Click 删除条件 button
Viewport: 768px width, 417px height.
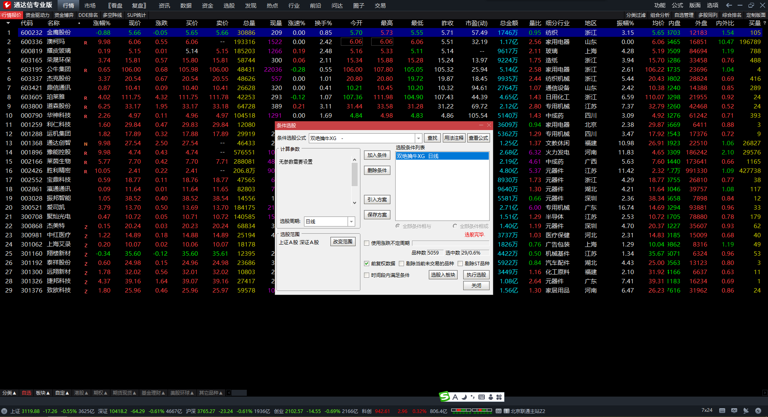[x=377, y=170]
